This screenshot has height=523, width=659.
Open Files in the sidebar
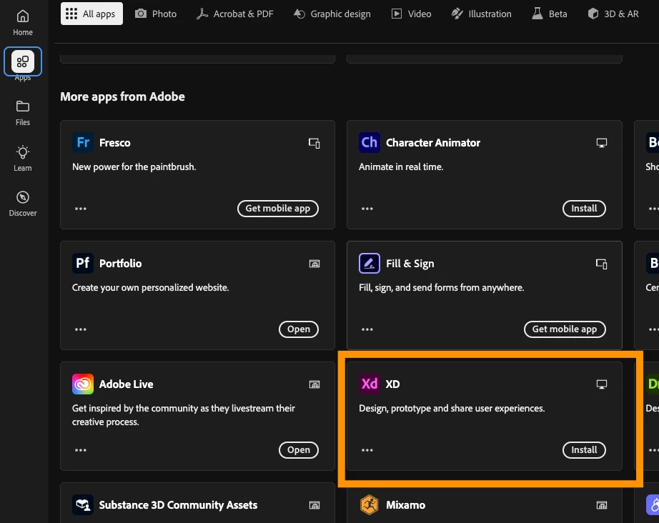23,113
